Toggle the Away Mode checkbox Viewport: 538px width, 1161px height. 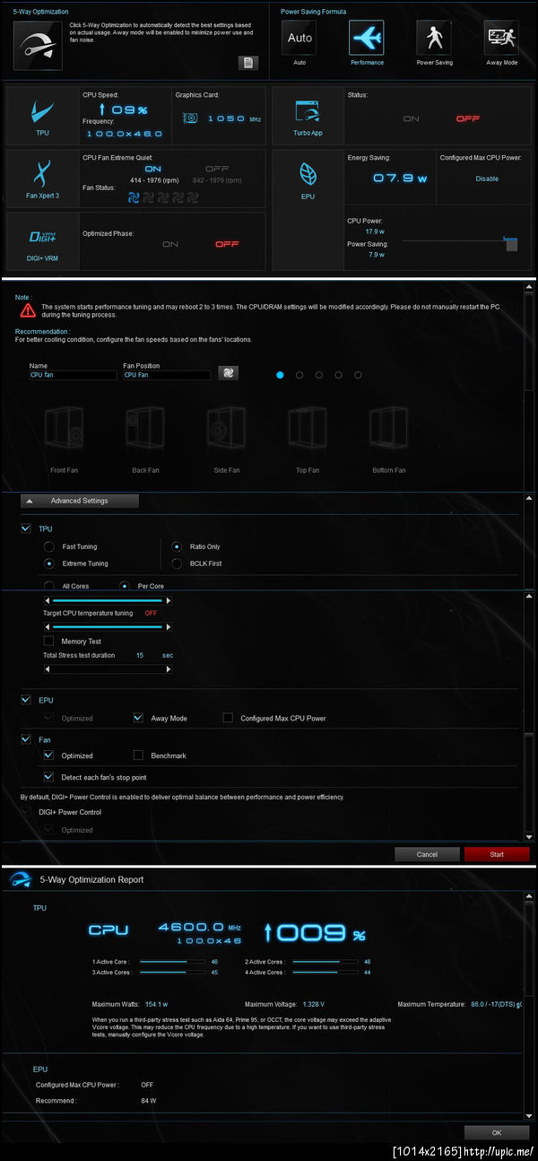(138, 718)
